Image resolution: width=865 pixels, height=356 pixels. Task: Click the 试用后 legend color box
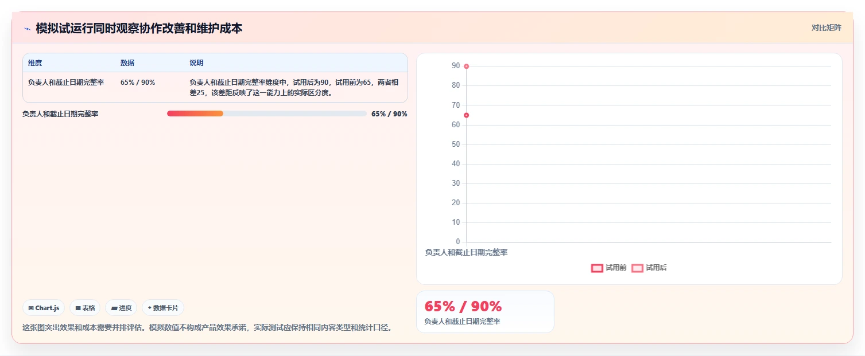coord(637,268)
